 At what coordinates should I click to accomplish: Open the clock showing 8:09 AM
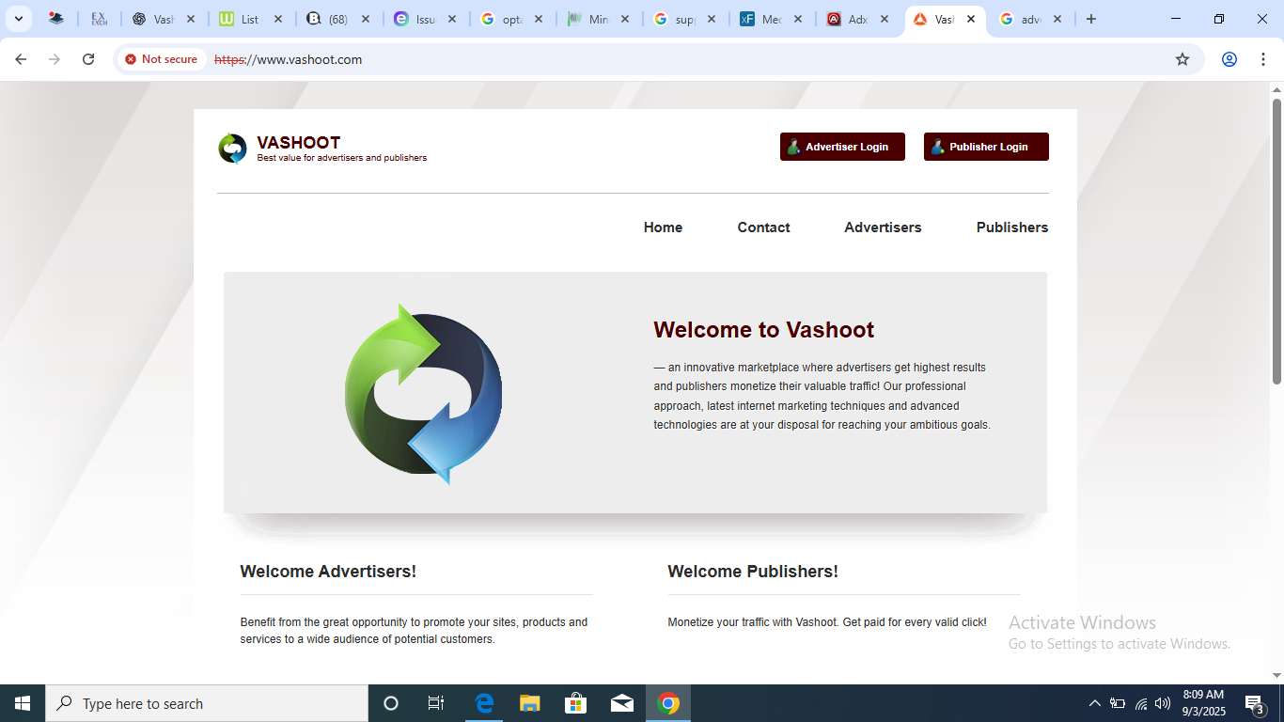tap(1203, 703)
